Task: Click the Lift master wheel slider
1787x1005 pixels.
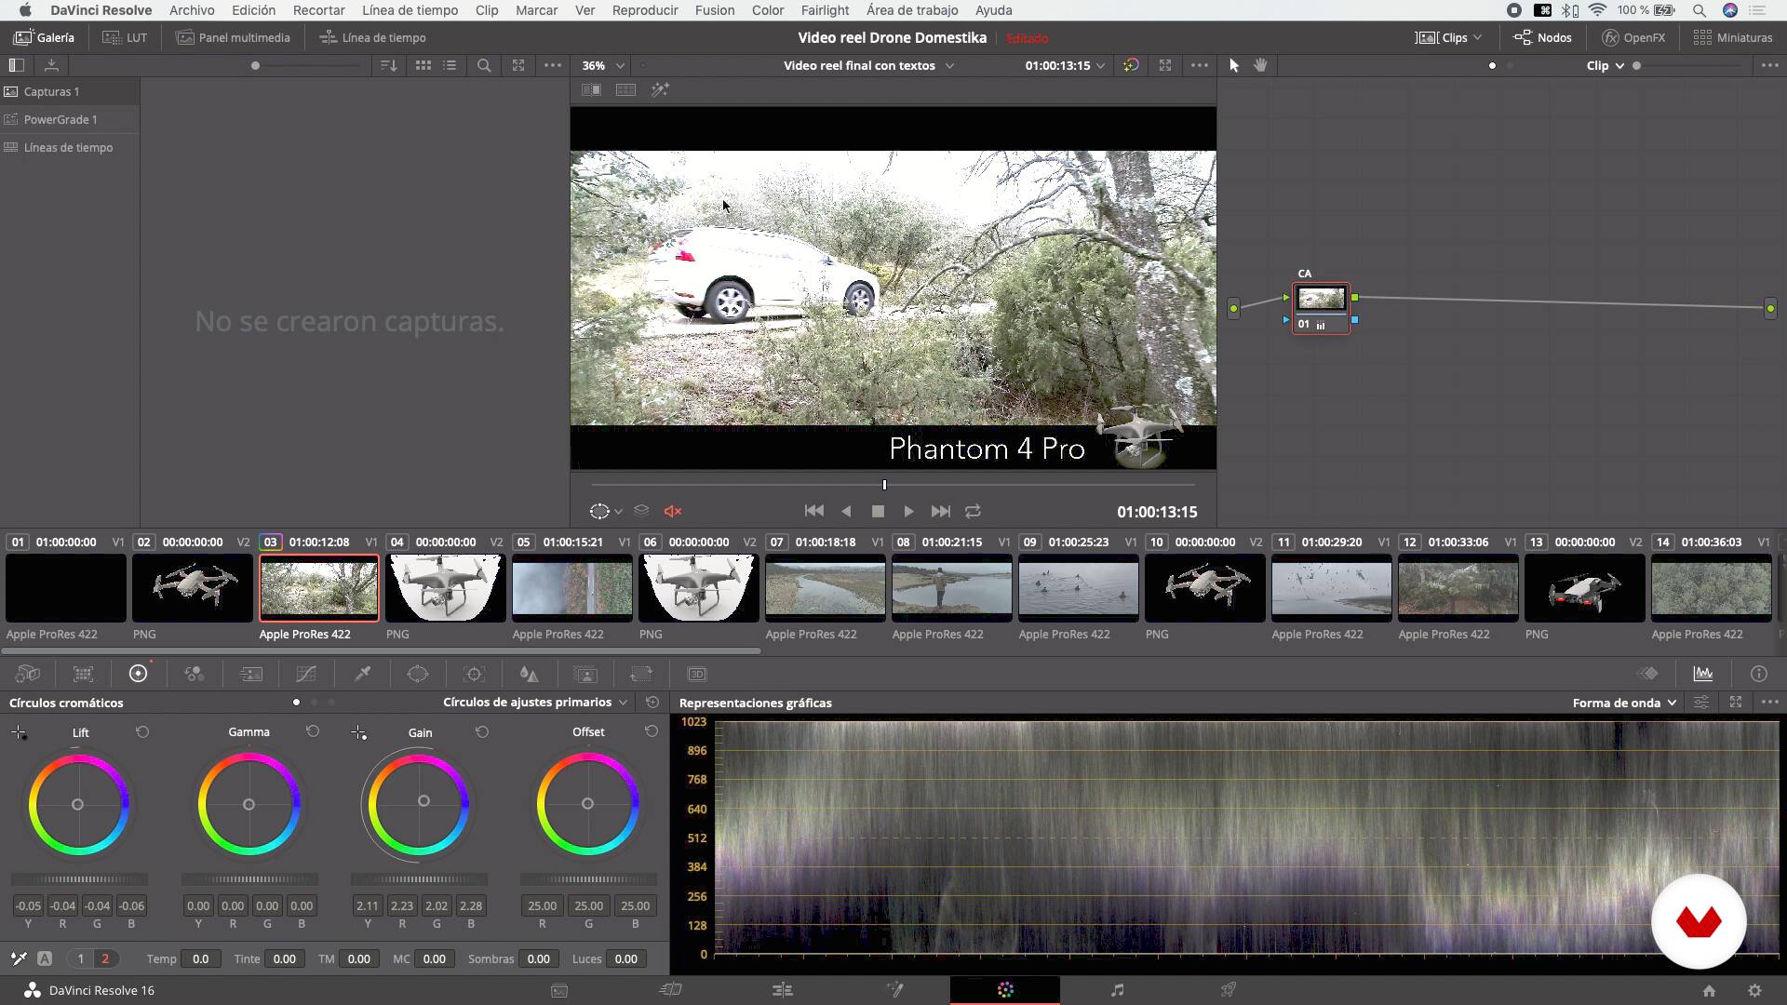Action: [x=79, y=879]
